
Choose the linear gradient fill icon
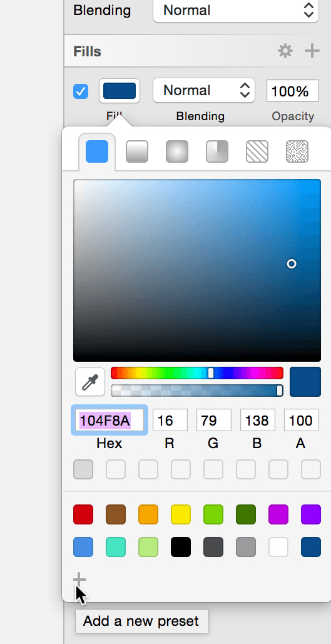pos(137,151)
